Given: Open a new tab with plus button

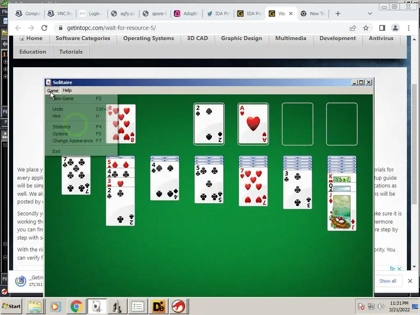Looking at the screenshot, I should (x=338, y=14).
